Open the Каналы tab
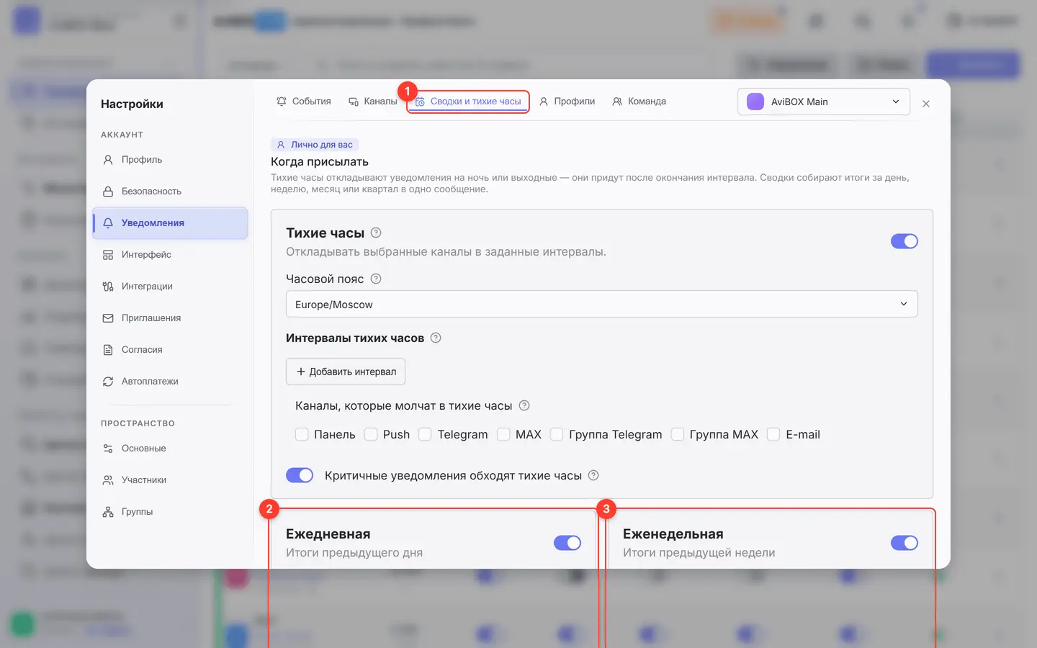1037x648 pixels. (x=373, y=102)
